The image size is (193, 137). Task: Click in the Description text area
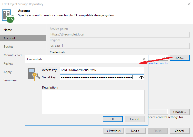(x=93, y=102)
